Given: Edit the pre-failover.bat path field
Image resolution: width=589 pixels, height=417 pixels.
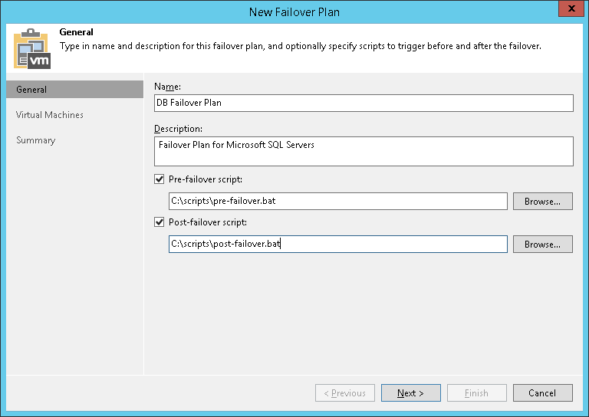Looking at the screenshot, I should point(337,202).
